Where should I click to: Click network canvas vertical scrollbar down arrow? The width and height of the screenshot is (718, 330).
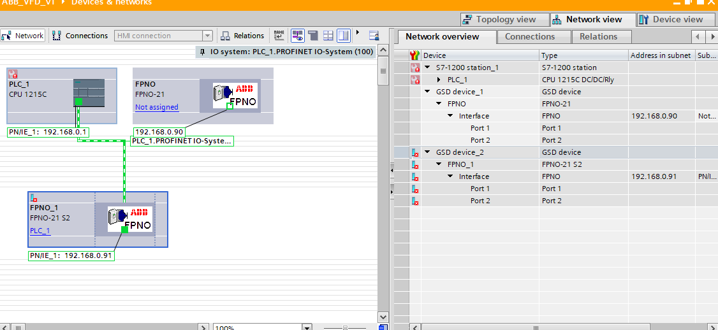click(x=383, y=317)
